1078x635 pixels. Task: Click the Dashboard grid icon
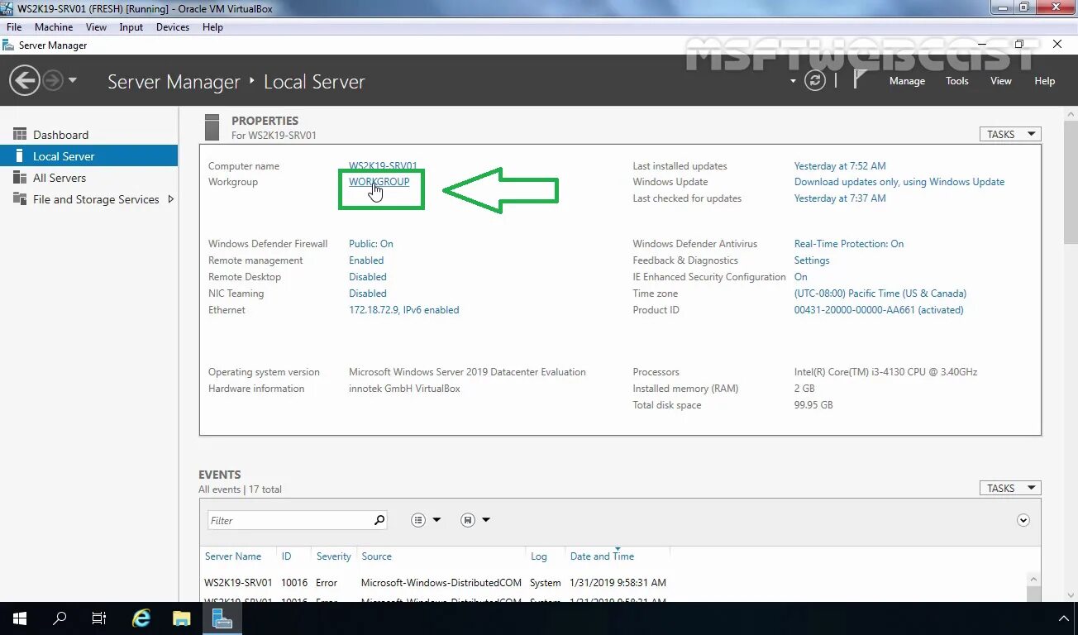[20, 134]
